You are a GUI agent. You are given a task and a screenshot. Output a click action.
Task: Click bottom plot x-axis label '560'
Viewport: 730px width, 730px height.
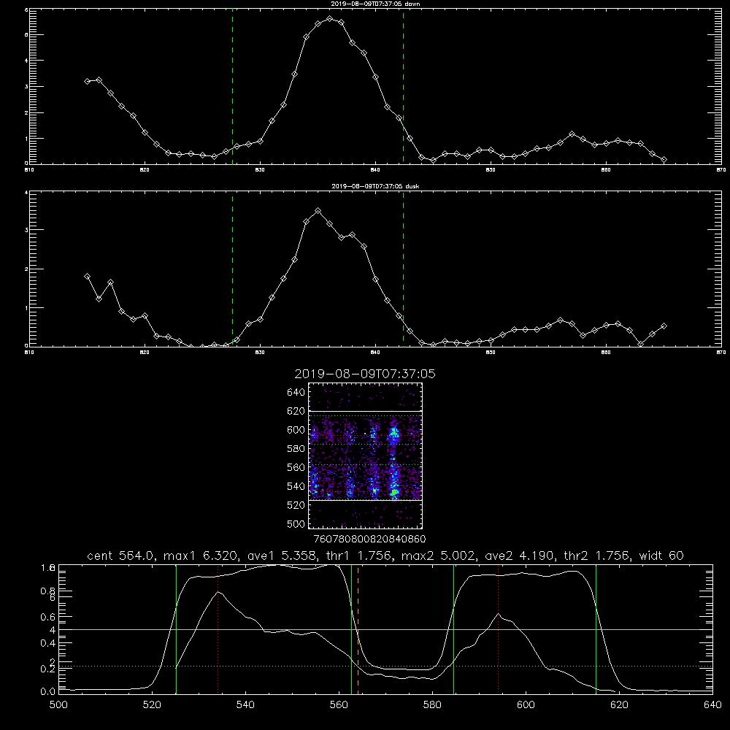point(339,705)
